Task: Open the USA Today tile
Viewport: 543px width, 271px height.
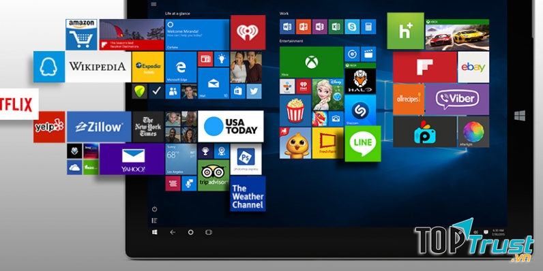Action: 231,127
